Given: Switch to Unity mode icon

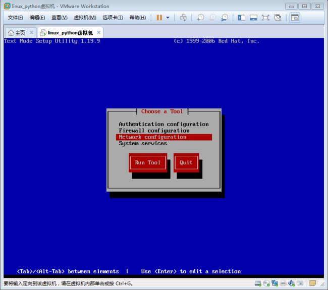Looking at the screenshot, I should (278, 18).
